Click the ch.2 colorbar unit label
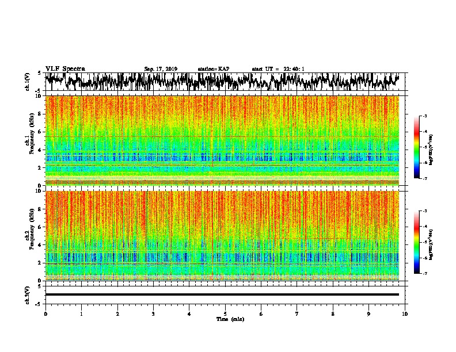This screenshot has height=352, width=456. click(x=431, y=244)
